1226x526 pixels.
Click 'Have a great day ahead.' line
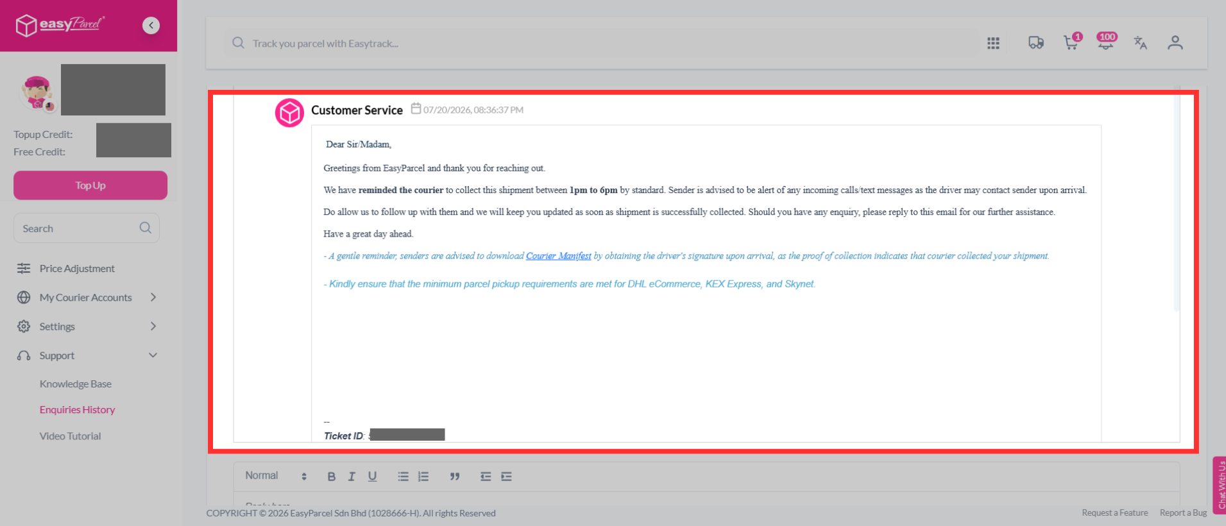(368, 233)
